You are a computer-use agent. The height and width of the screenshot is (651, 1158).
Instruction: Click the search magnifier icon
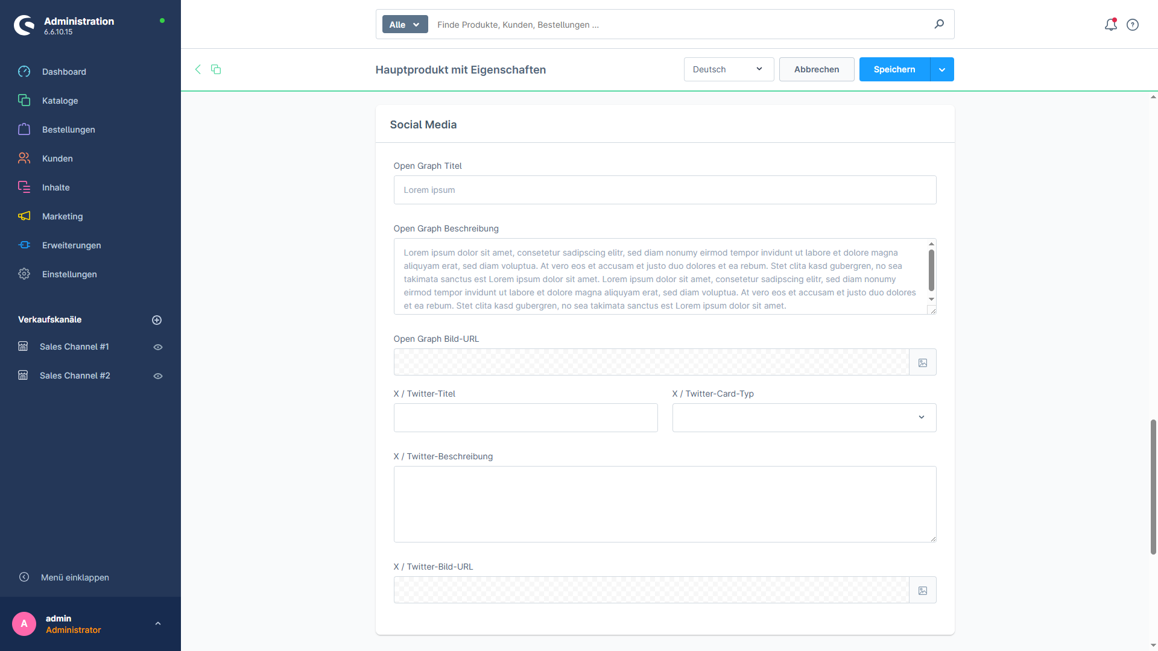click(939, 24)
